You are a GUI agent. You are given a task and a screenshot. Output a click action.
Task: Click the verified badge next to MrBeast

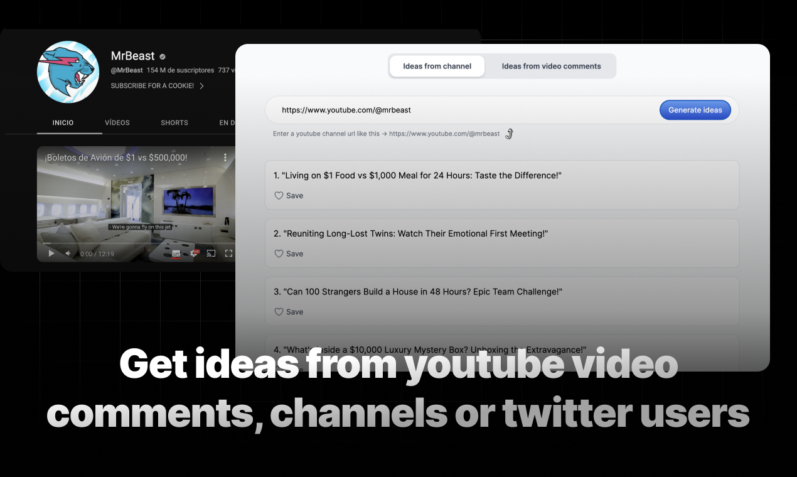click(x=163, y=56)
